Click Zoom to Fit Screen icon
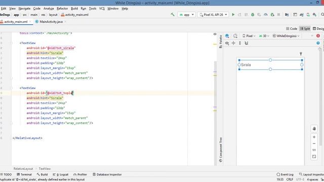 click(x=314, y=157)
